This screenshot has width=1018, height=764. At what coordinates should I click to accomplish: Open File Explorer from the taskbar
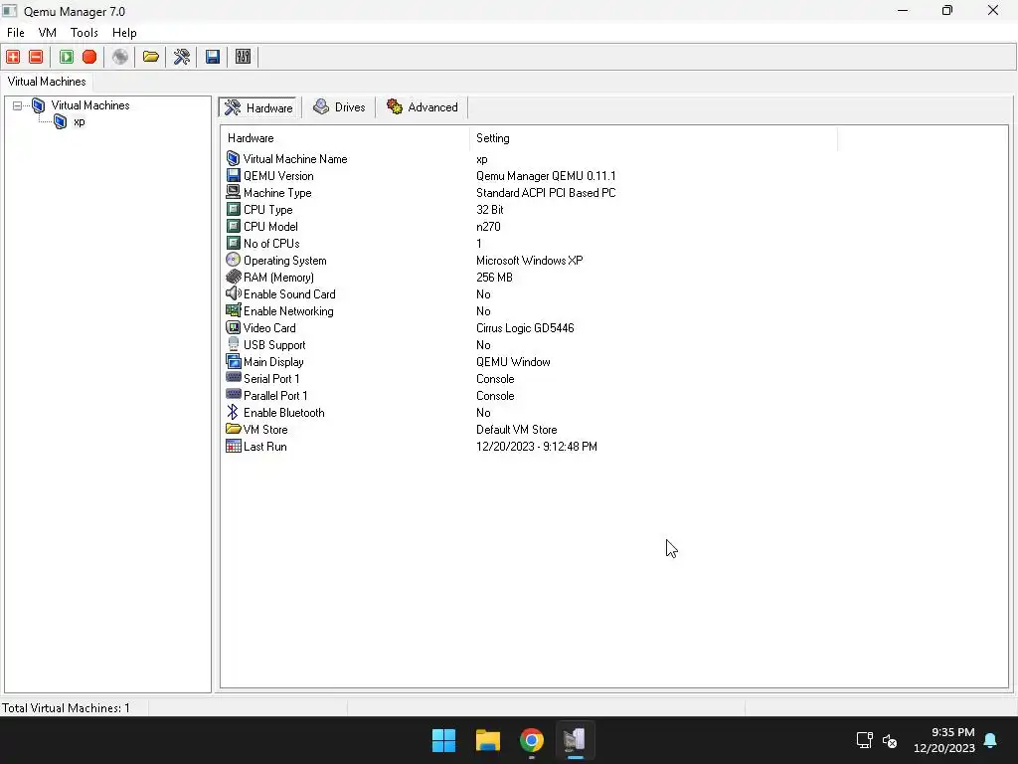[x=487, y=740]
